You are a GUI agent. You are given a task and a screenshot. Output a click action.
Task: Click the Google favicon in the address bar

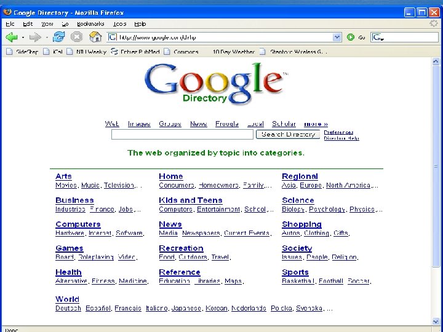(x=113, y=38)
